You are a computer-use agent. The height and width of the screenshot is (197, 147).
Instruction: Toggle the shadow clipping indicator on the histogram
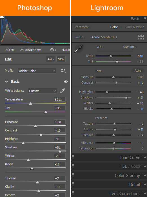[x=2, y=17]
